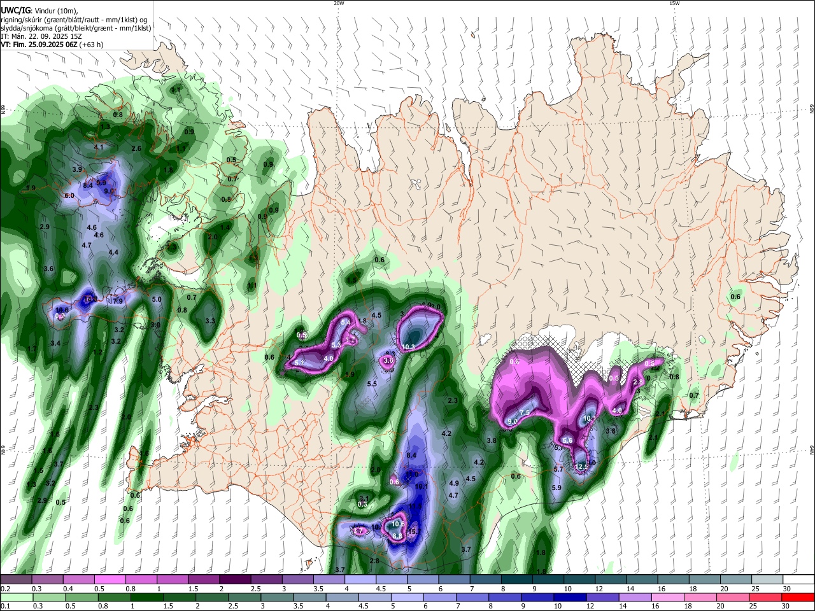Select the '10.3' value inside the pink contour
The image size is (815, 611).
click(x=409, y=347)
